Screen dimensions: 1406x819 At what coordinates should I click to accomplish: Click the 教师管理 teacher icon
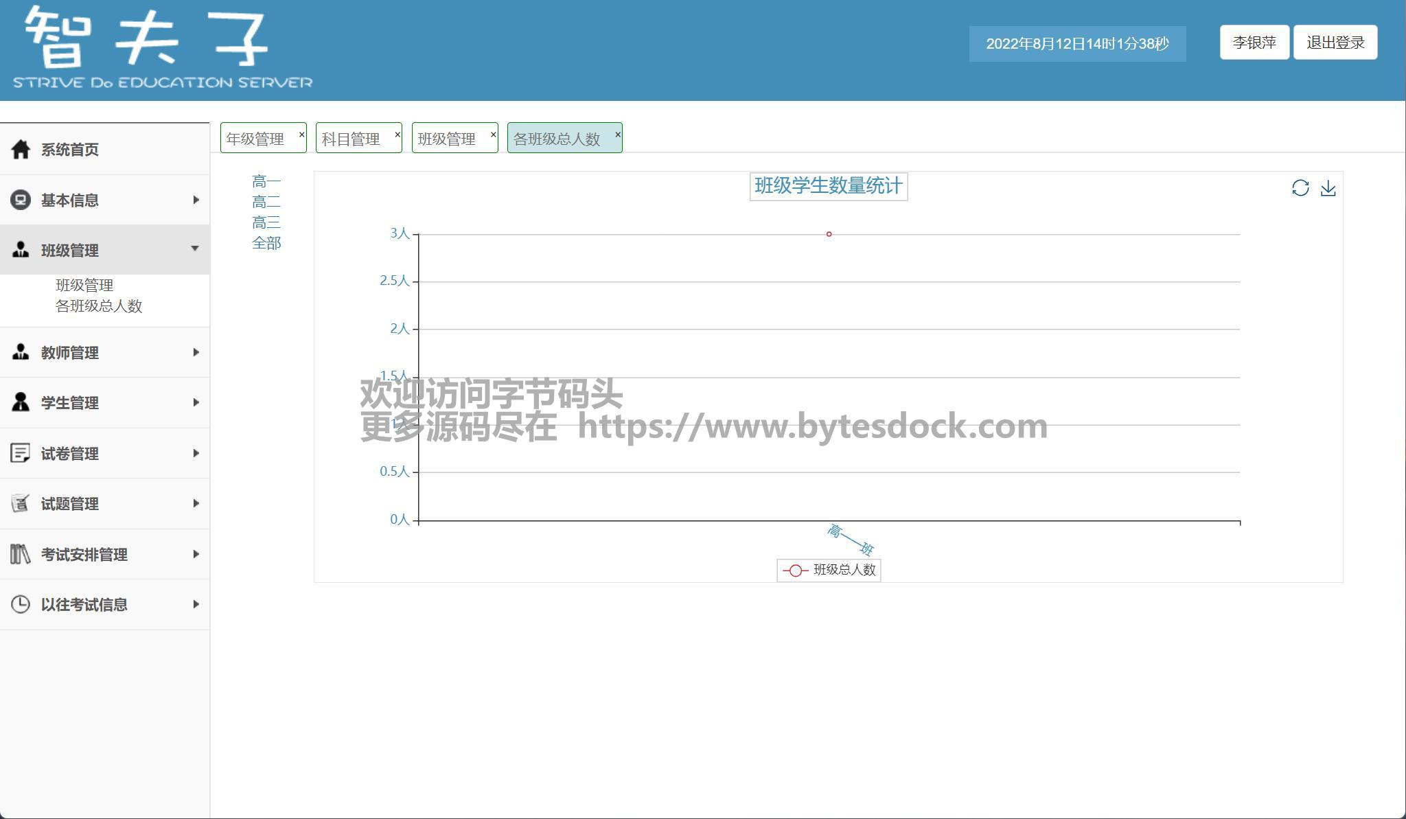[x=21, y=352]
